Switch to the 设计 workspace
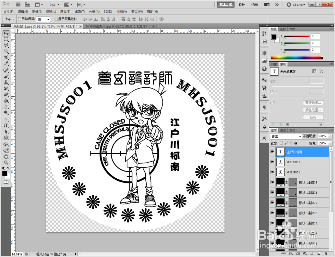 point(242,5)
